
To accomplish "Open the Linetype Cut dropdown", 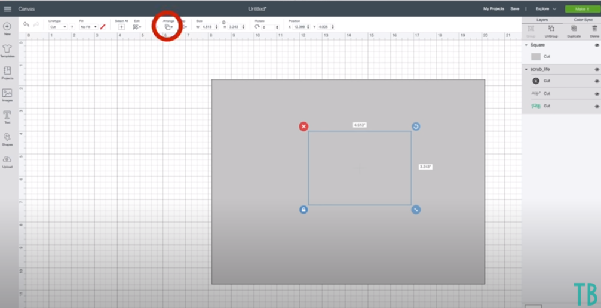I will [x=57, y=27].
